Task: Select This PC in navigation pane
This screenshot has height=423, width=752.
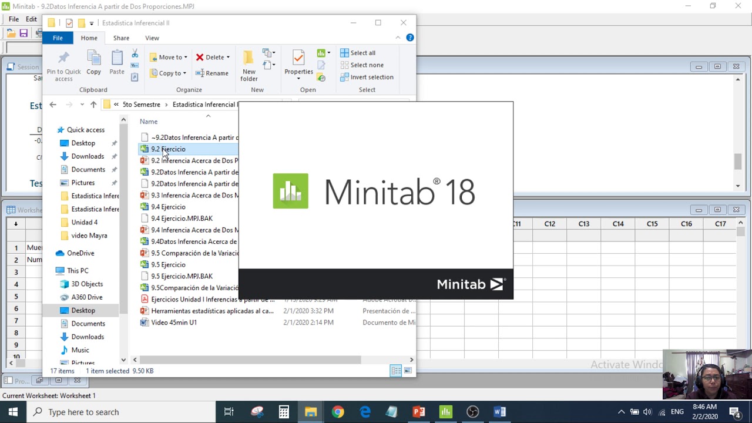Action: pyautogui.click(x=78, y=271)
